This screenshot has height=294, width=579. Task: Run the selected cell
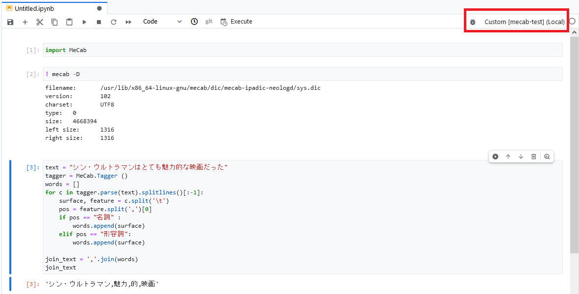(84, 22)
